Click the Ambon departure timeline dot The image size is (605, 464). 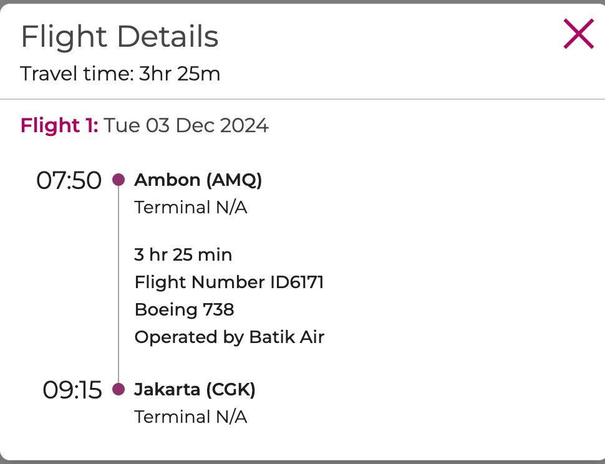[119, 180]
